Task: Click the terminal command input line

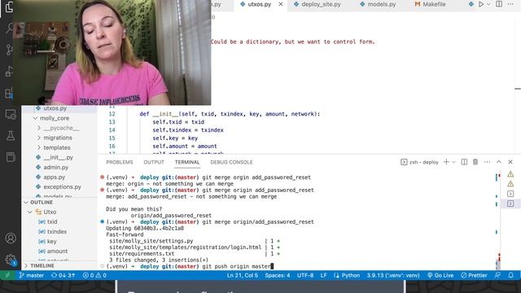Action: [238, 266]
